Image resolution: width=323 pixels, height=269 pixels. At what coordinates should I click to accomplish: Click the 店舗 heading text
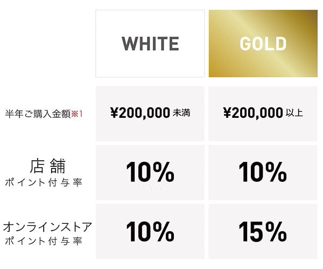47,166
